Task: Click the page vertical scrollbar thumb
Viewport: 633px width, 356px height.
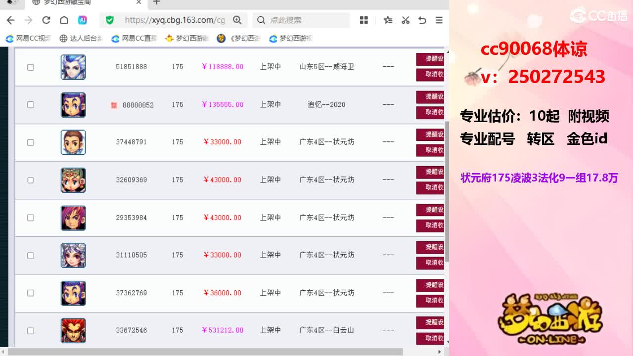Action: pos(447,192)
